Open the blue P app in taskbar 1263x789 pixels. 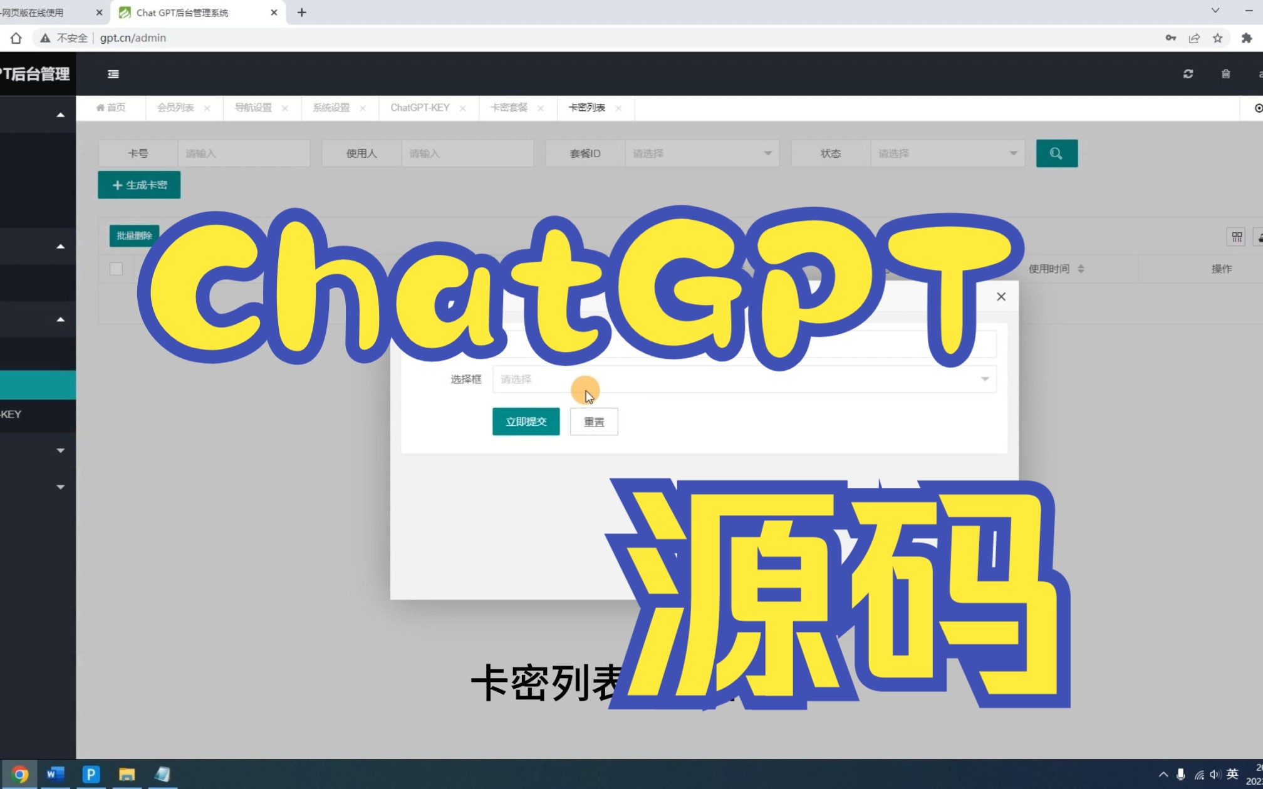tap(91, 775)
